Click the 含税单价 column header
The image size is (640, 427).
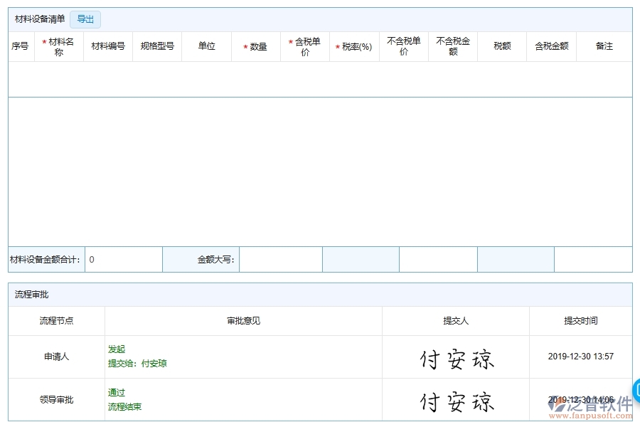pyautogui.click(x=304, y=46)
